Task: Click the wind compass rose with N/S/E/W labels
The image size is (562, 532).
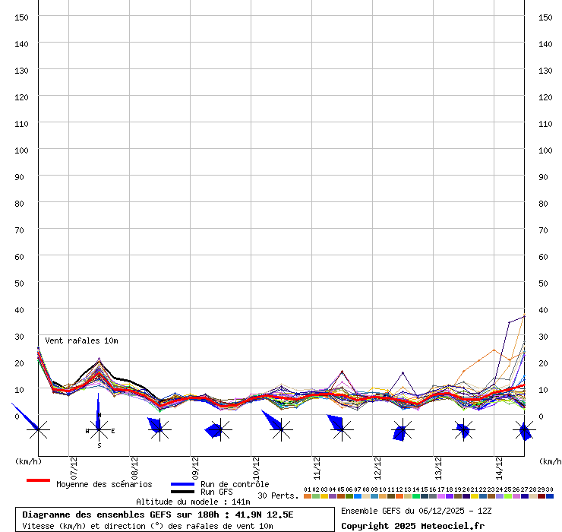Action: [99, 430]
